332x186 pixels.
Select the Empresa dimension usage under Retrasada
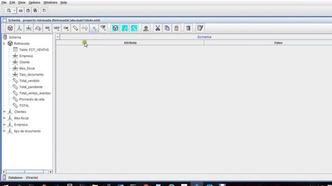(x=26, y=56)
